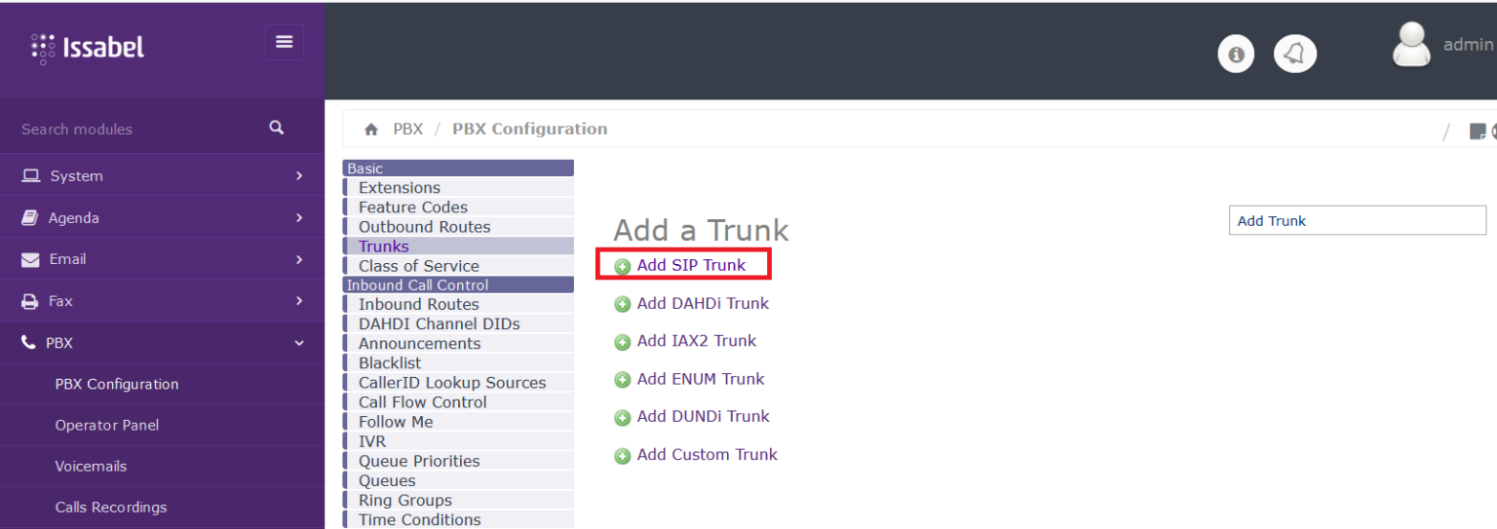The height and width of the screenshot is (529, 1497).
Task: Expand the System sidebar menu
Action: tap(162, 176)
